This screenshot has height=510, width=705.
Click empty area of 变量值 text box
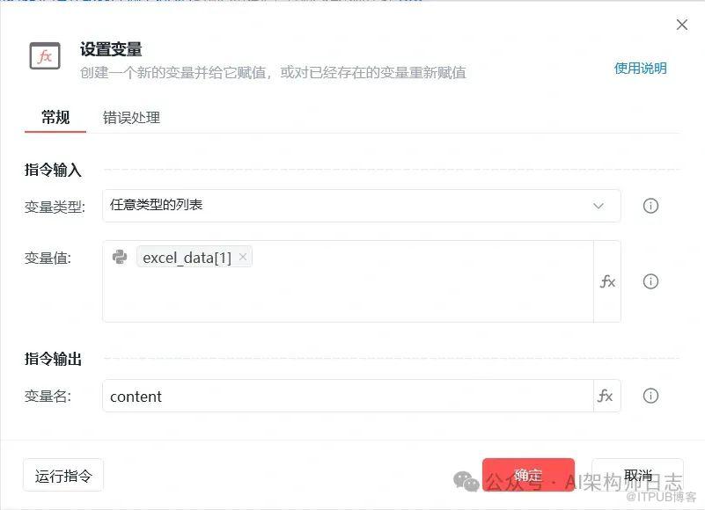(348, 295)
